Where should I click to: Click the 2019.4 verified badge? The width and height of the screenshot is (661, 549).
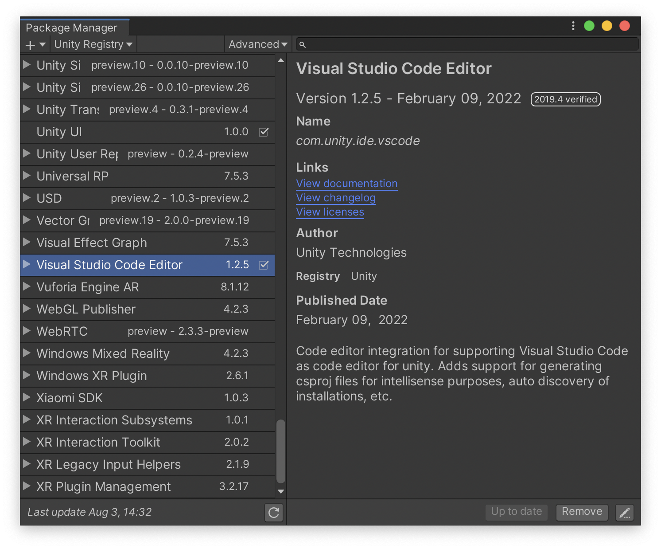point(565,99)
